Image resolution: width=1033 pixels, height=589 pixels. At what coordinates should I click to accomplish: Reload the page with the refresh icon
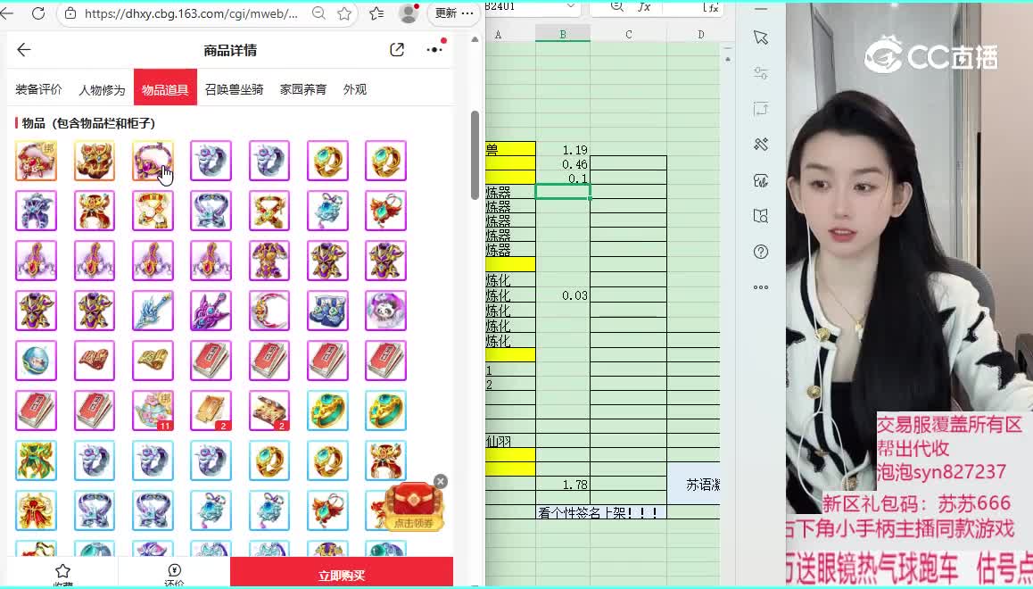(x=38, y=13)
